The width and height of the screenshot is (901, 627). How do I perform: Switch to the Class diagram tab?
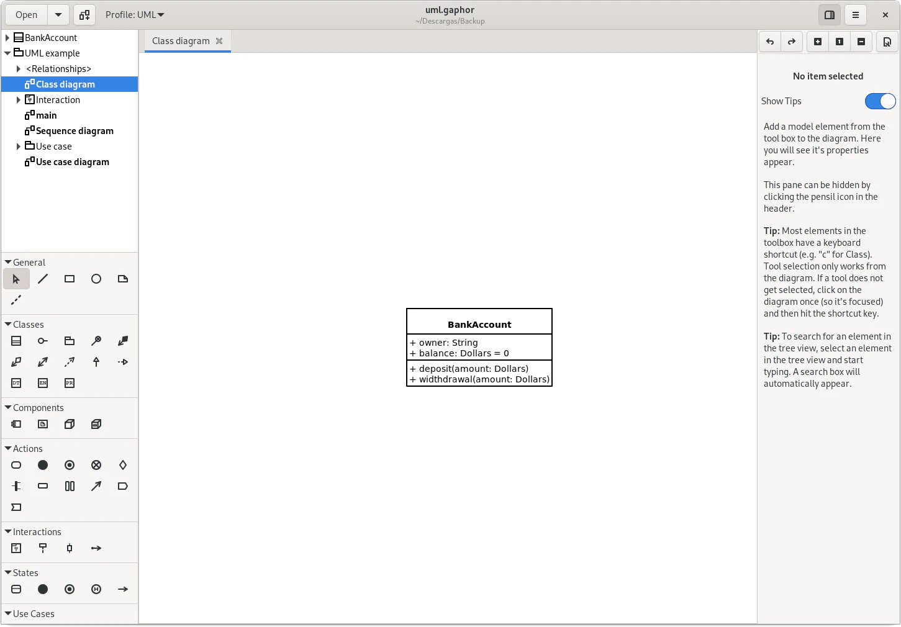click(181, 41)
